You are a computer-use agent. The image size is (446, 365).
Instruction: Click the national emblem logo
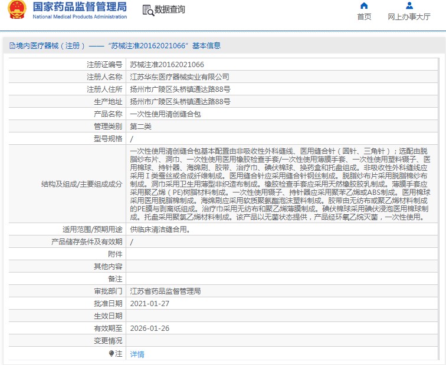17,9
